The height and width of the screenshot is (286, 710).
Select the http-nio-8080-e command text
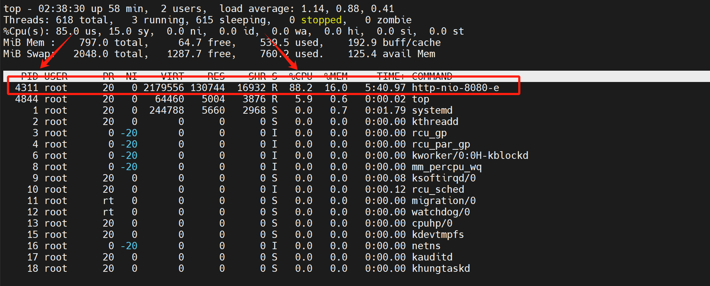point(455,88)
